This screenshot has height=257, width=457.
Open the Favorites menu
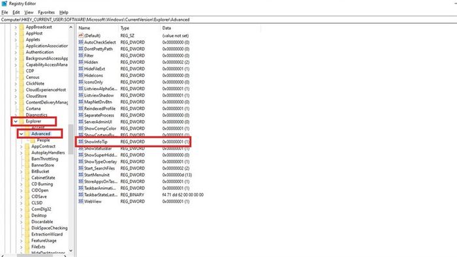pos(46,12)
